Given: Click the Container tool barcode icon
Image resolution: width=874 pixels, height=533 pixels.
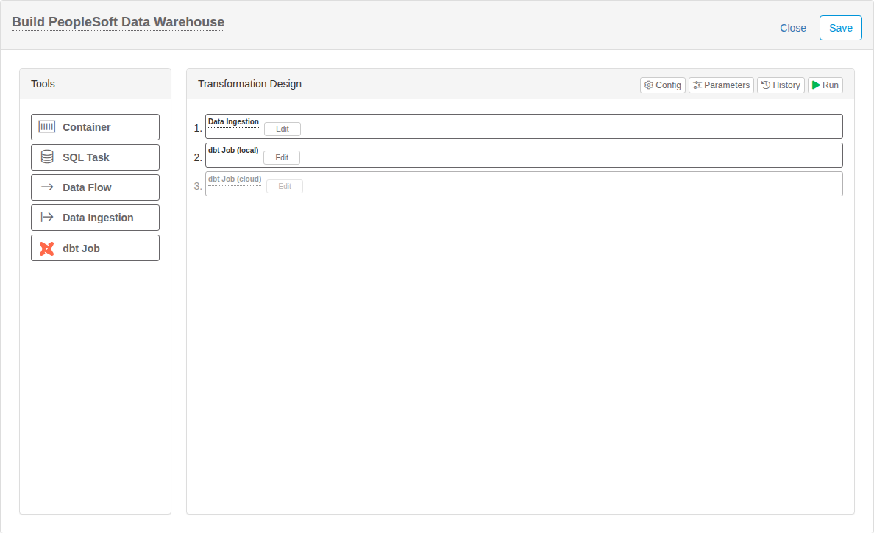Looking at the screenshot, I should coord(47,127).
